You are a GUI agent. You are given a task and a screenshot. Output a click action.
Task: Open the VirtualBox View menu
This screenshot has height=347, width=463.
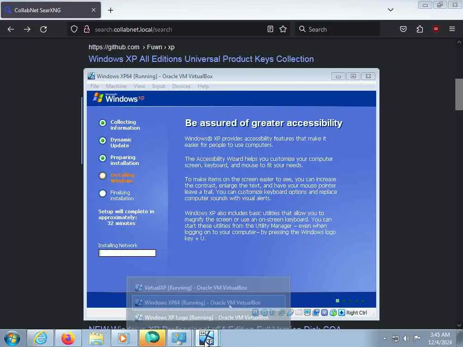[x=139, y=86]
